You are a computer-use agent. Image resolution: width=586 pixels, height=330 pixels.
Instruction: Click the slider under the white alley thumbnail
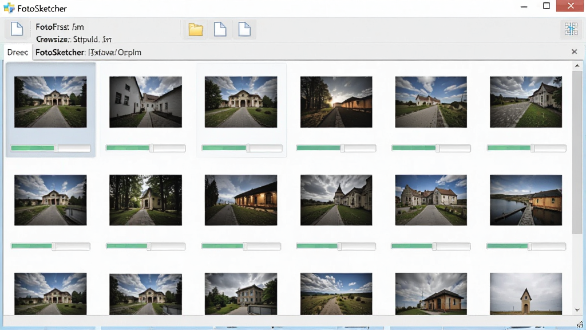[145, 148]
